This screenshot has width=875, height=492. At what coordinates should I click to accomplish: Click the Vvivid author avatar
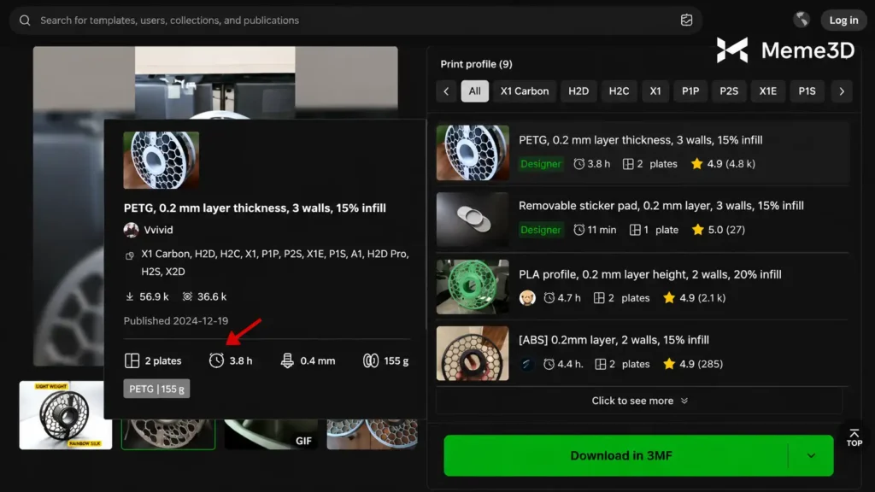pyautogui.click(x=131, y=230)
